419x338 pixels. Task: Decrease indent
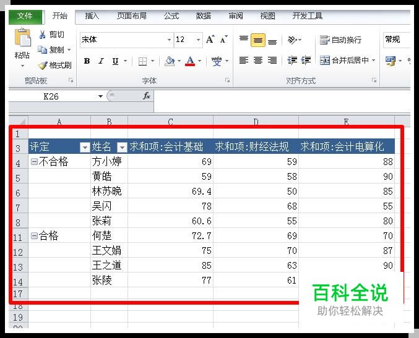coord(292,61)
